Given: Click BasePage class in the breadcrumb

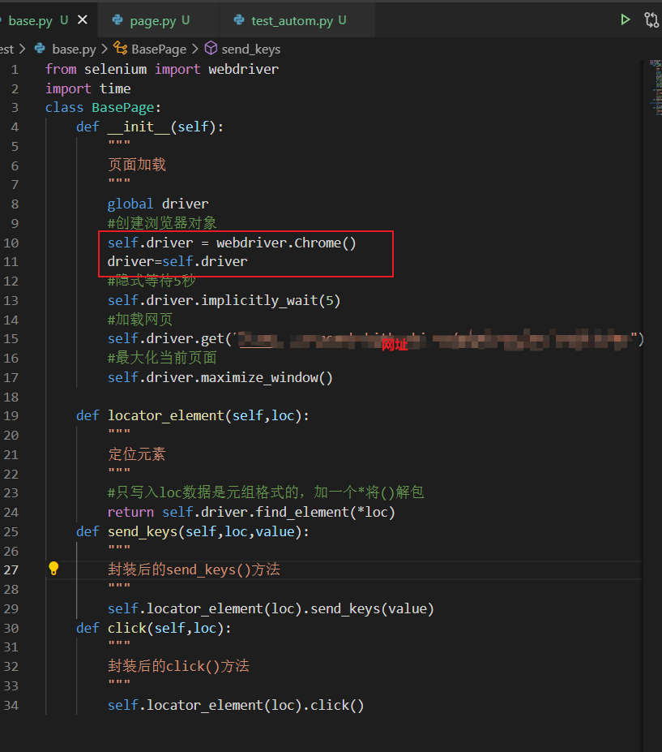Looking at the screenshot, I should click(x=159, y=49).
